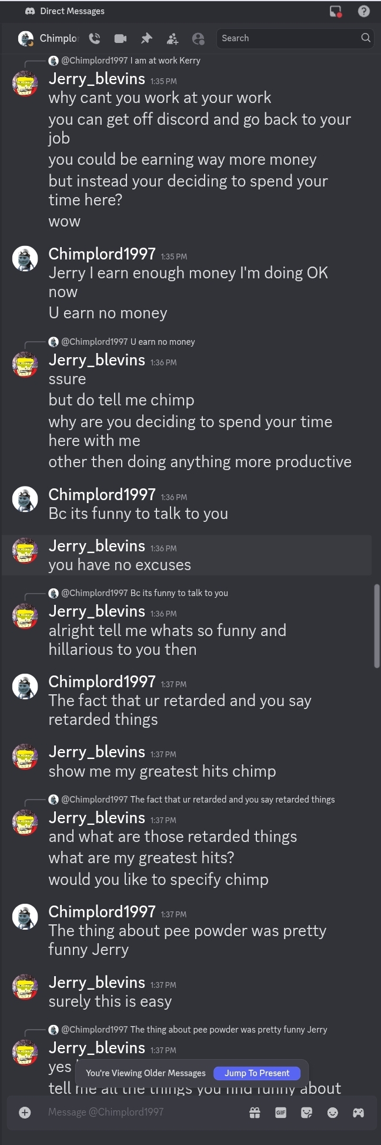The image size is (381, 1145).
Task: Open the emoji picker
Action: point(333,1112)
